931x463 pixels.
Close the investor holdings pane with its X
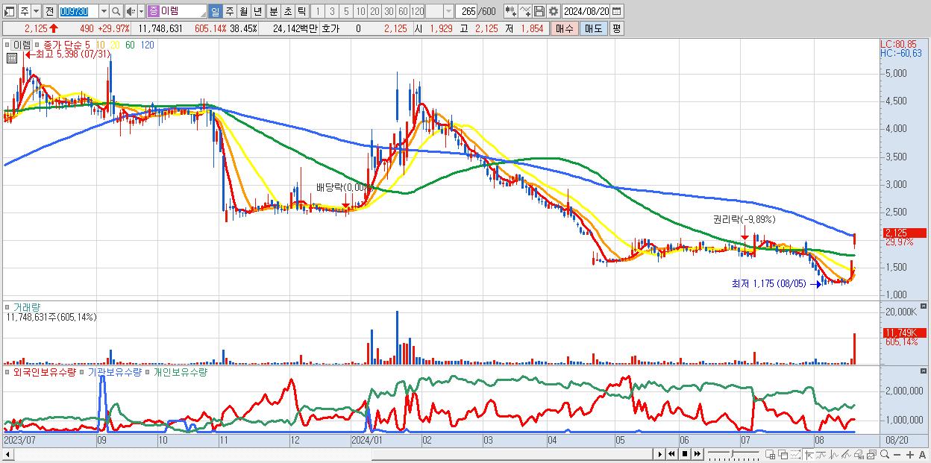pos(924,370)
